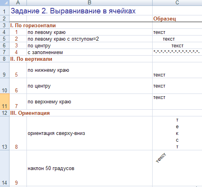This screenshot has width=202, height=187.
Task: Select the 'наклон 50 градусов' cell
Action: click(89, 168)
